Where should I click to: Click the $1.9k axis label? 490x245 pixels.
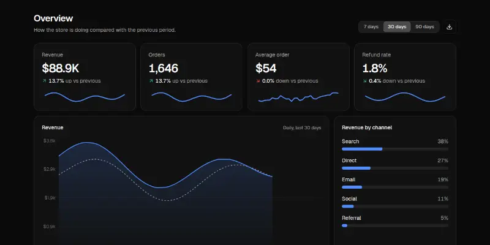[x=50, y=198]
